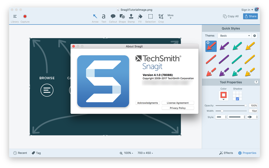Open the Color picker dropdown
Screen dimensions: 269x168
(x=224, y=96)
